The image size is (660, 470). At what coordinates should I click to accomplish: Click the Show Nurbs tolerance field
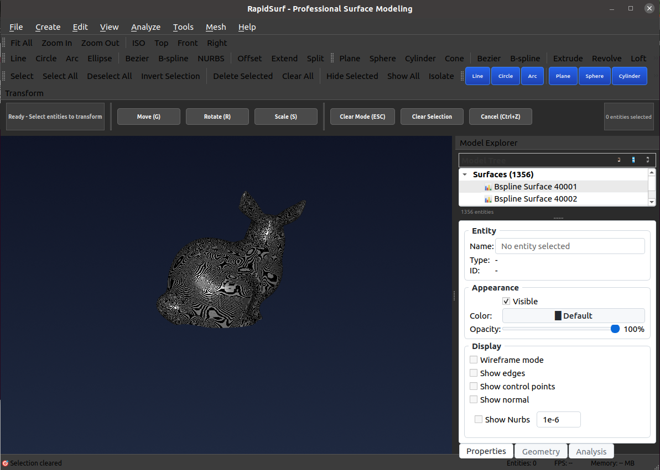point(558,420)
